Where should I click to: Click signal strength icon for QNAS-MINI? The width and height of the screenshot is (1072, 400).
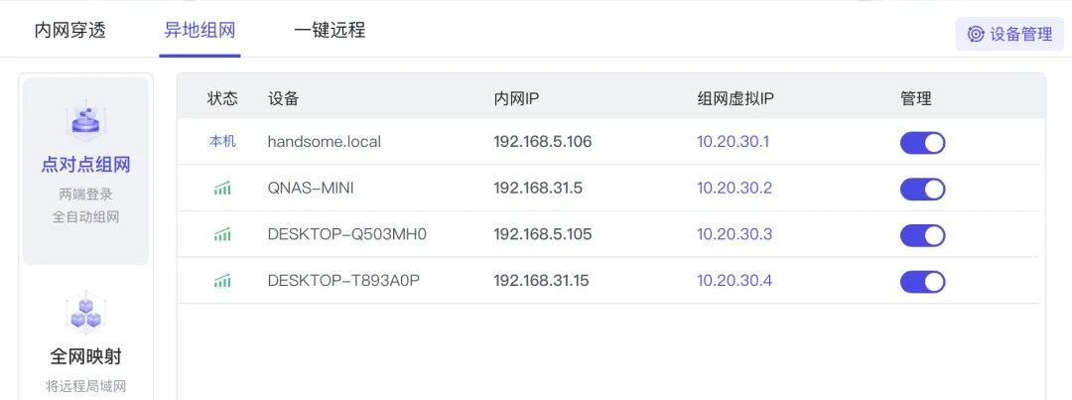coord(222,188)
